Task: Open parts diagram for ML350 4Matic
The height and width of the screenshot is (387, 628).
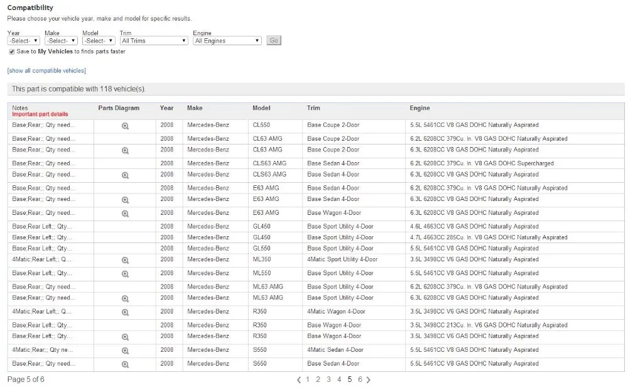Action: pyautogui.click(x=125, y=260)
